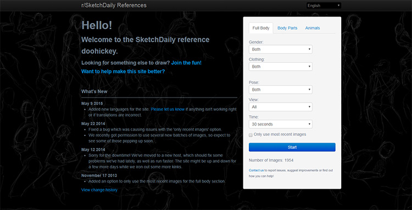Click the May 22 2014 date entry
The image size is (412, 210).
coord(93,123)
